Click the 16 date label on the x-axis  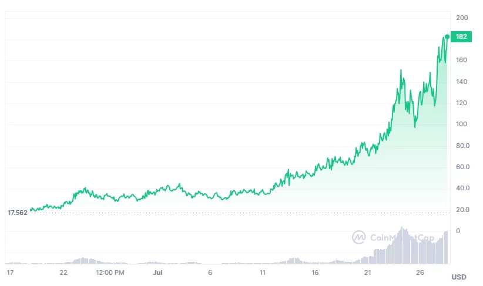tap(316, 272)
